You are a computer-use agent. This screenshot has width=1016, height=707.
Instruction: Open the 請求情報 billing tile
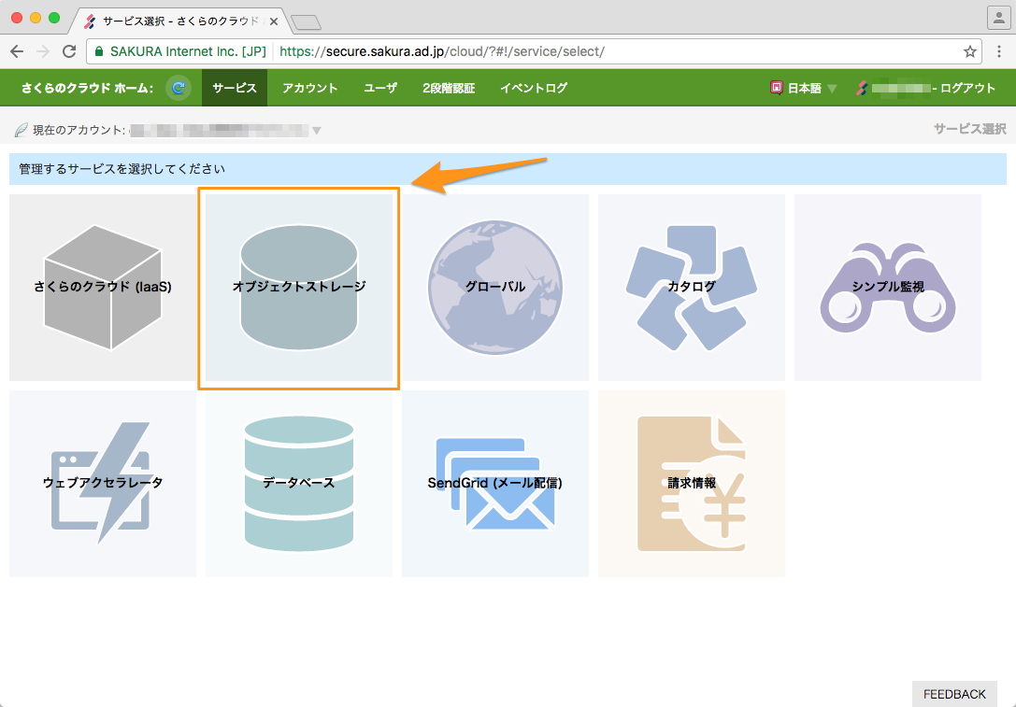click(692, 484)
